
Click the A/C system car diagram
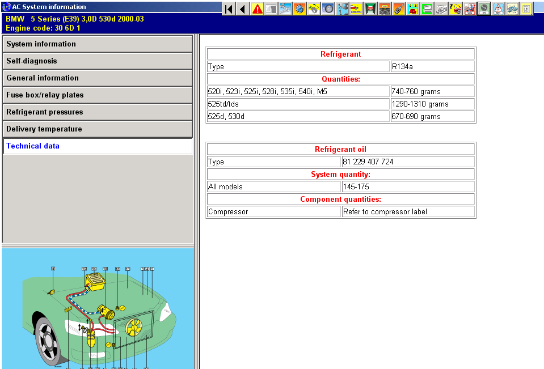pos(98,309)
